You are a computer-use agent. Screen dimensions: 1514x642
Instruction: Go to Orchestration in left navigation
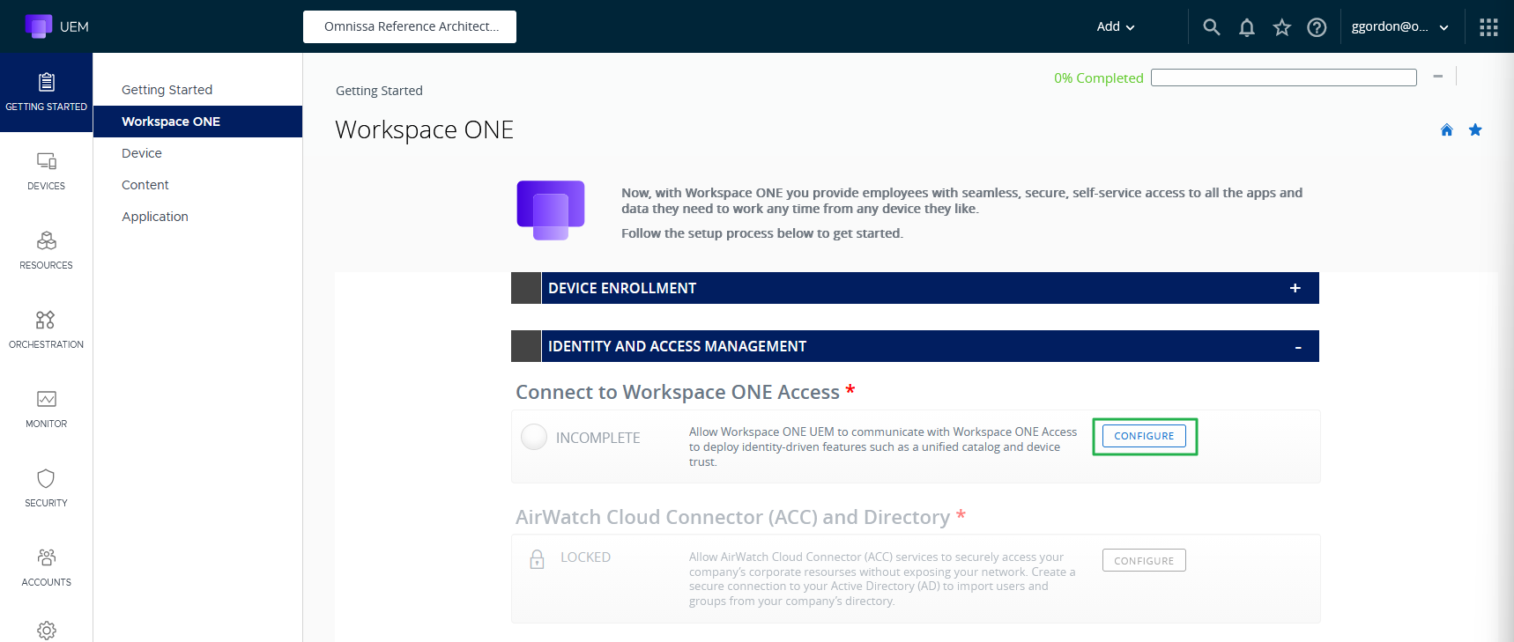(x=46, y=329)
